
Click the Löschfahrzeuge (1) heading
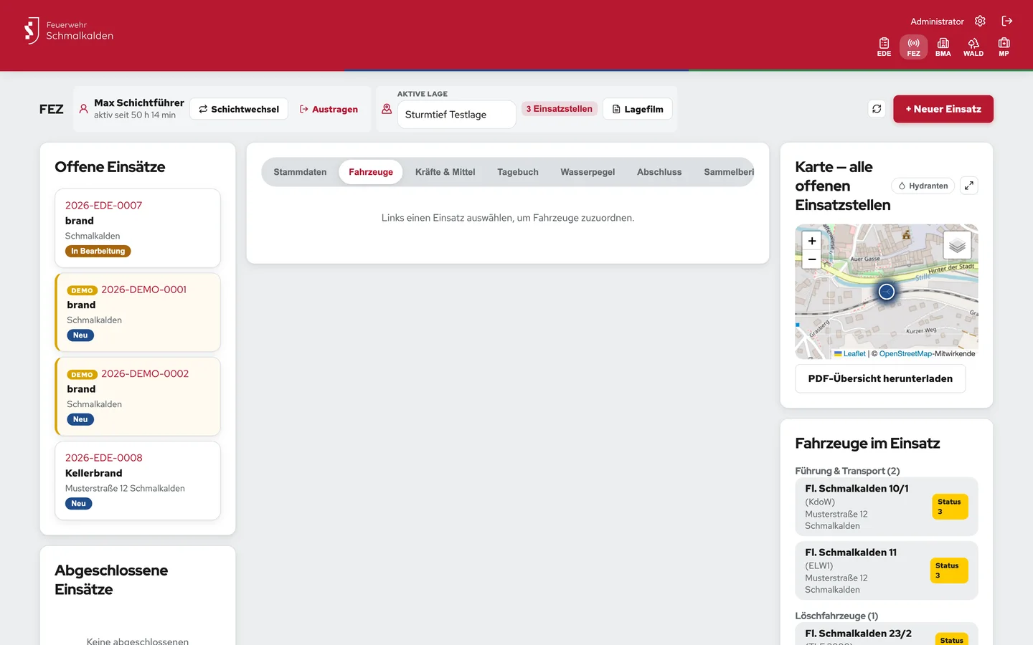pyautogui.click(x=836, y=616)
